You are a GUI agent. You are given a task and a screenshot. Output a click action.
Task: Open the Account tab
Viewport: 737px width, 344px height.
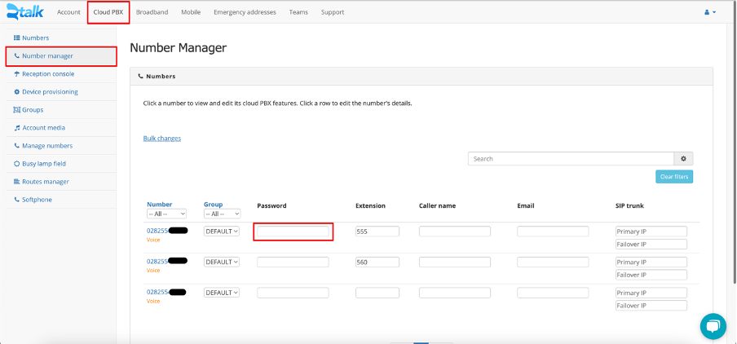pyautogui.click(x=68, y=12)
